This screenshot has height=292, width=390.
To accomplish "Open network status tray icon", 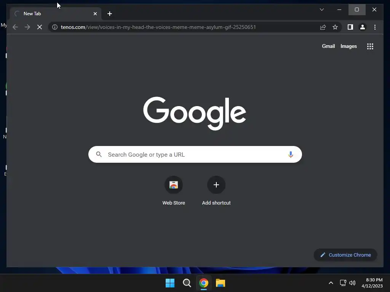I will pos(343,283).
